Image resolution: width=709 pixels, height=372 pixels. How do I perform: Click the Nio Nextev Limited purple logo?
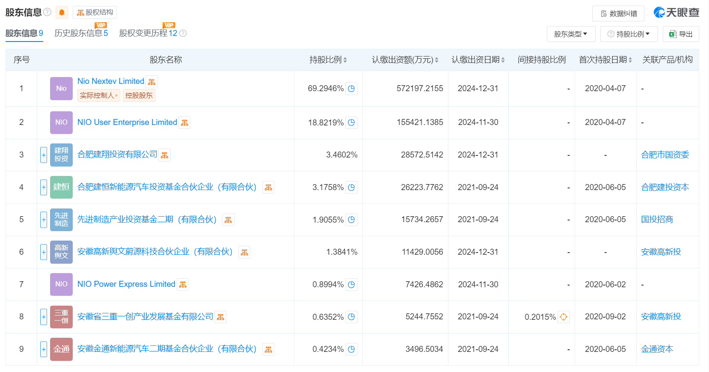coord(61,89)
